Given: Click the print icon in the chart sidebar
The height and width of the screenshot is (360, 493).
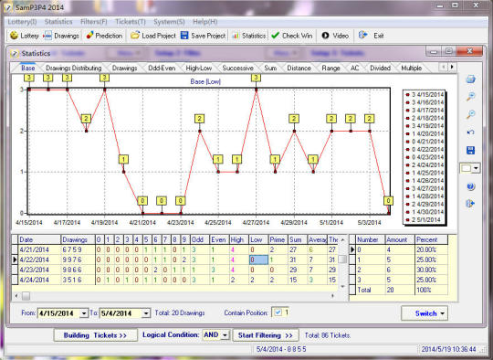Looking at the screenshot, I should click(470, 79).
